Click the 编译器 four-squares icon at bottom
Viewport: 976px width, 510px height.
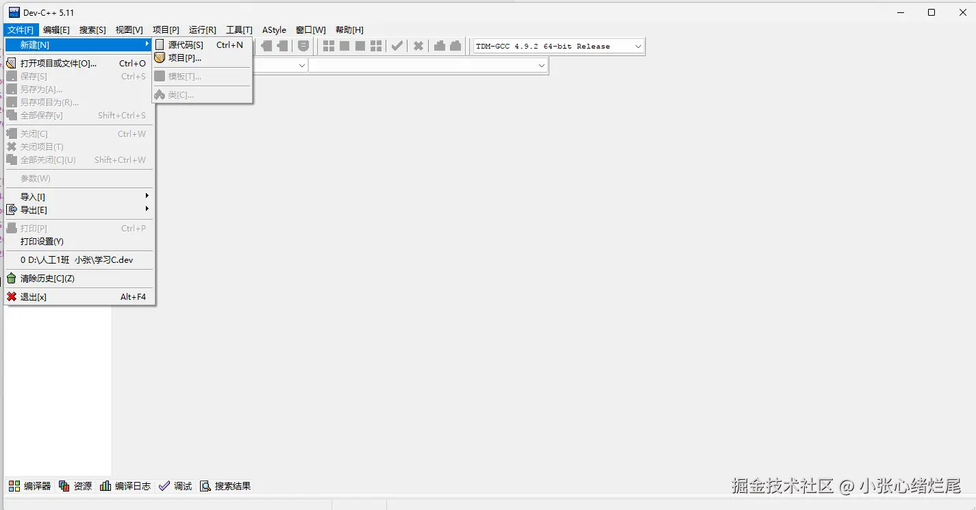pyautogui.click(x=14, y=486)
